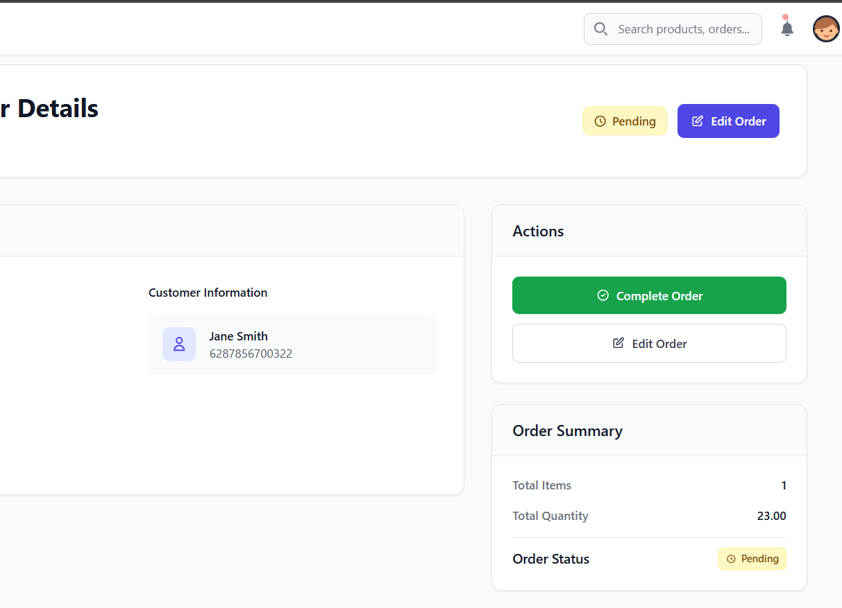
Task: Click the check-circle icon on Complete Order
Action: 603,296
